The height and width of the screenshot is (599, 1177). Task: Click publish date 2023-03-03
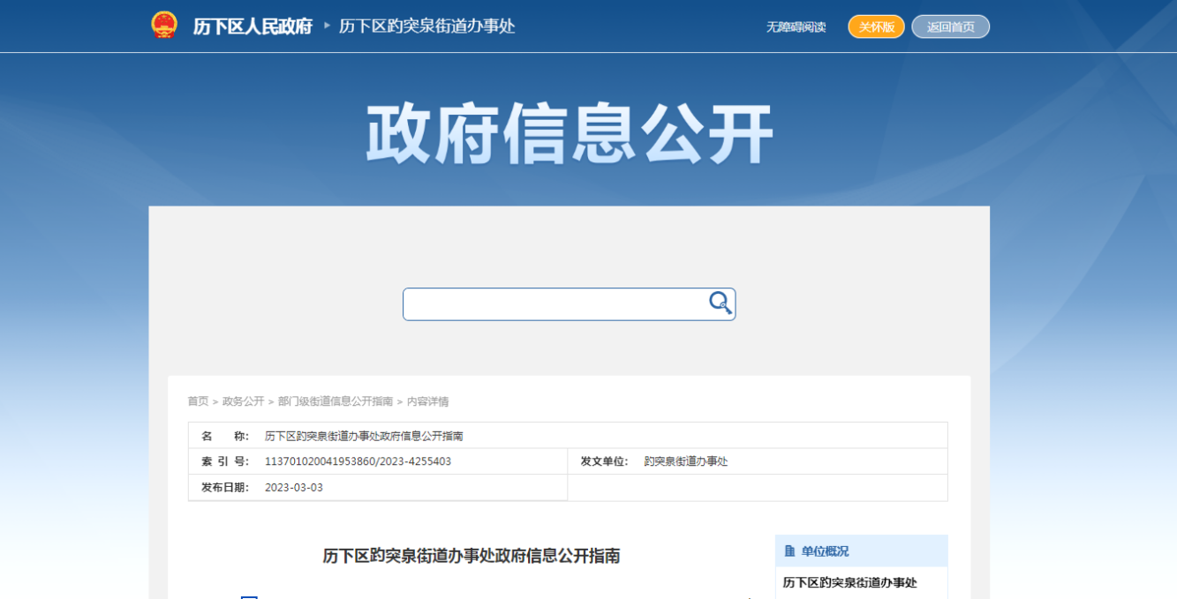click(x=294, y=487)
